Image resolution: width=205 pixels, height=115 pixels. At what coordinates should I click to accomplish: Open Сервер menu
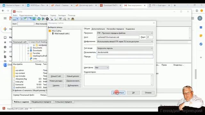point(53,15)
